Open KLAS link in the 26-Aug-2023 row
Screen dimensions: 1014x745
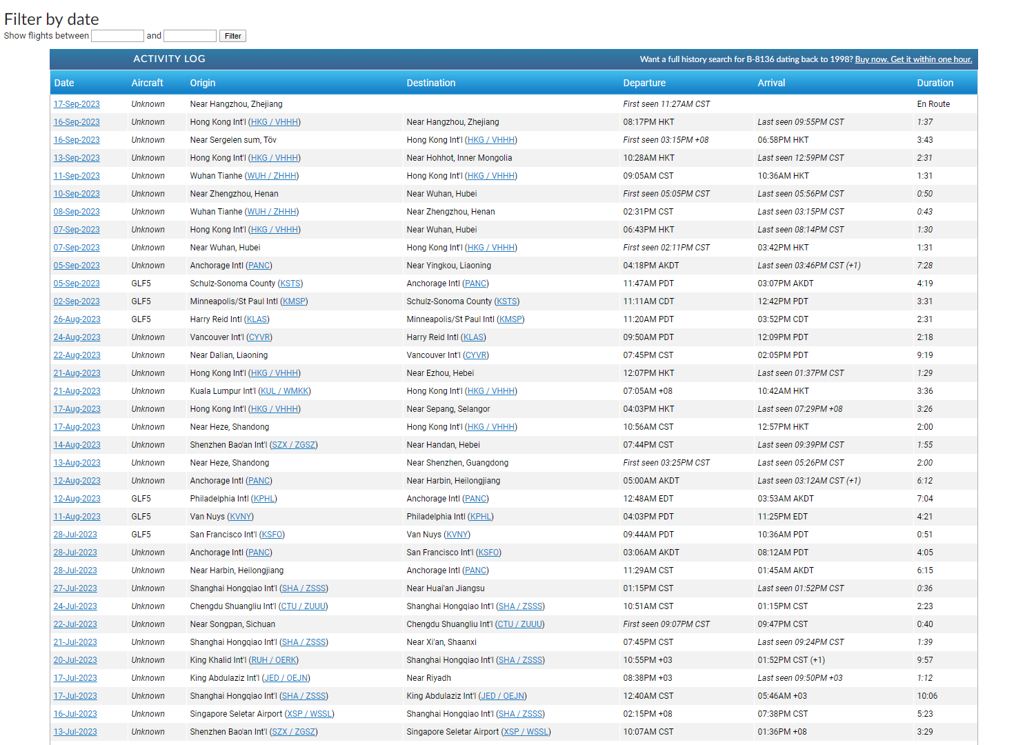click(257, 319)
